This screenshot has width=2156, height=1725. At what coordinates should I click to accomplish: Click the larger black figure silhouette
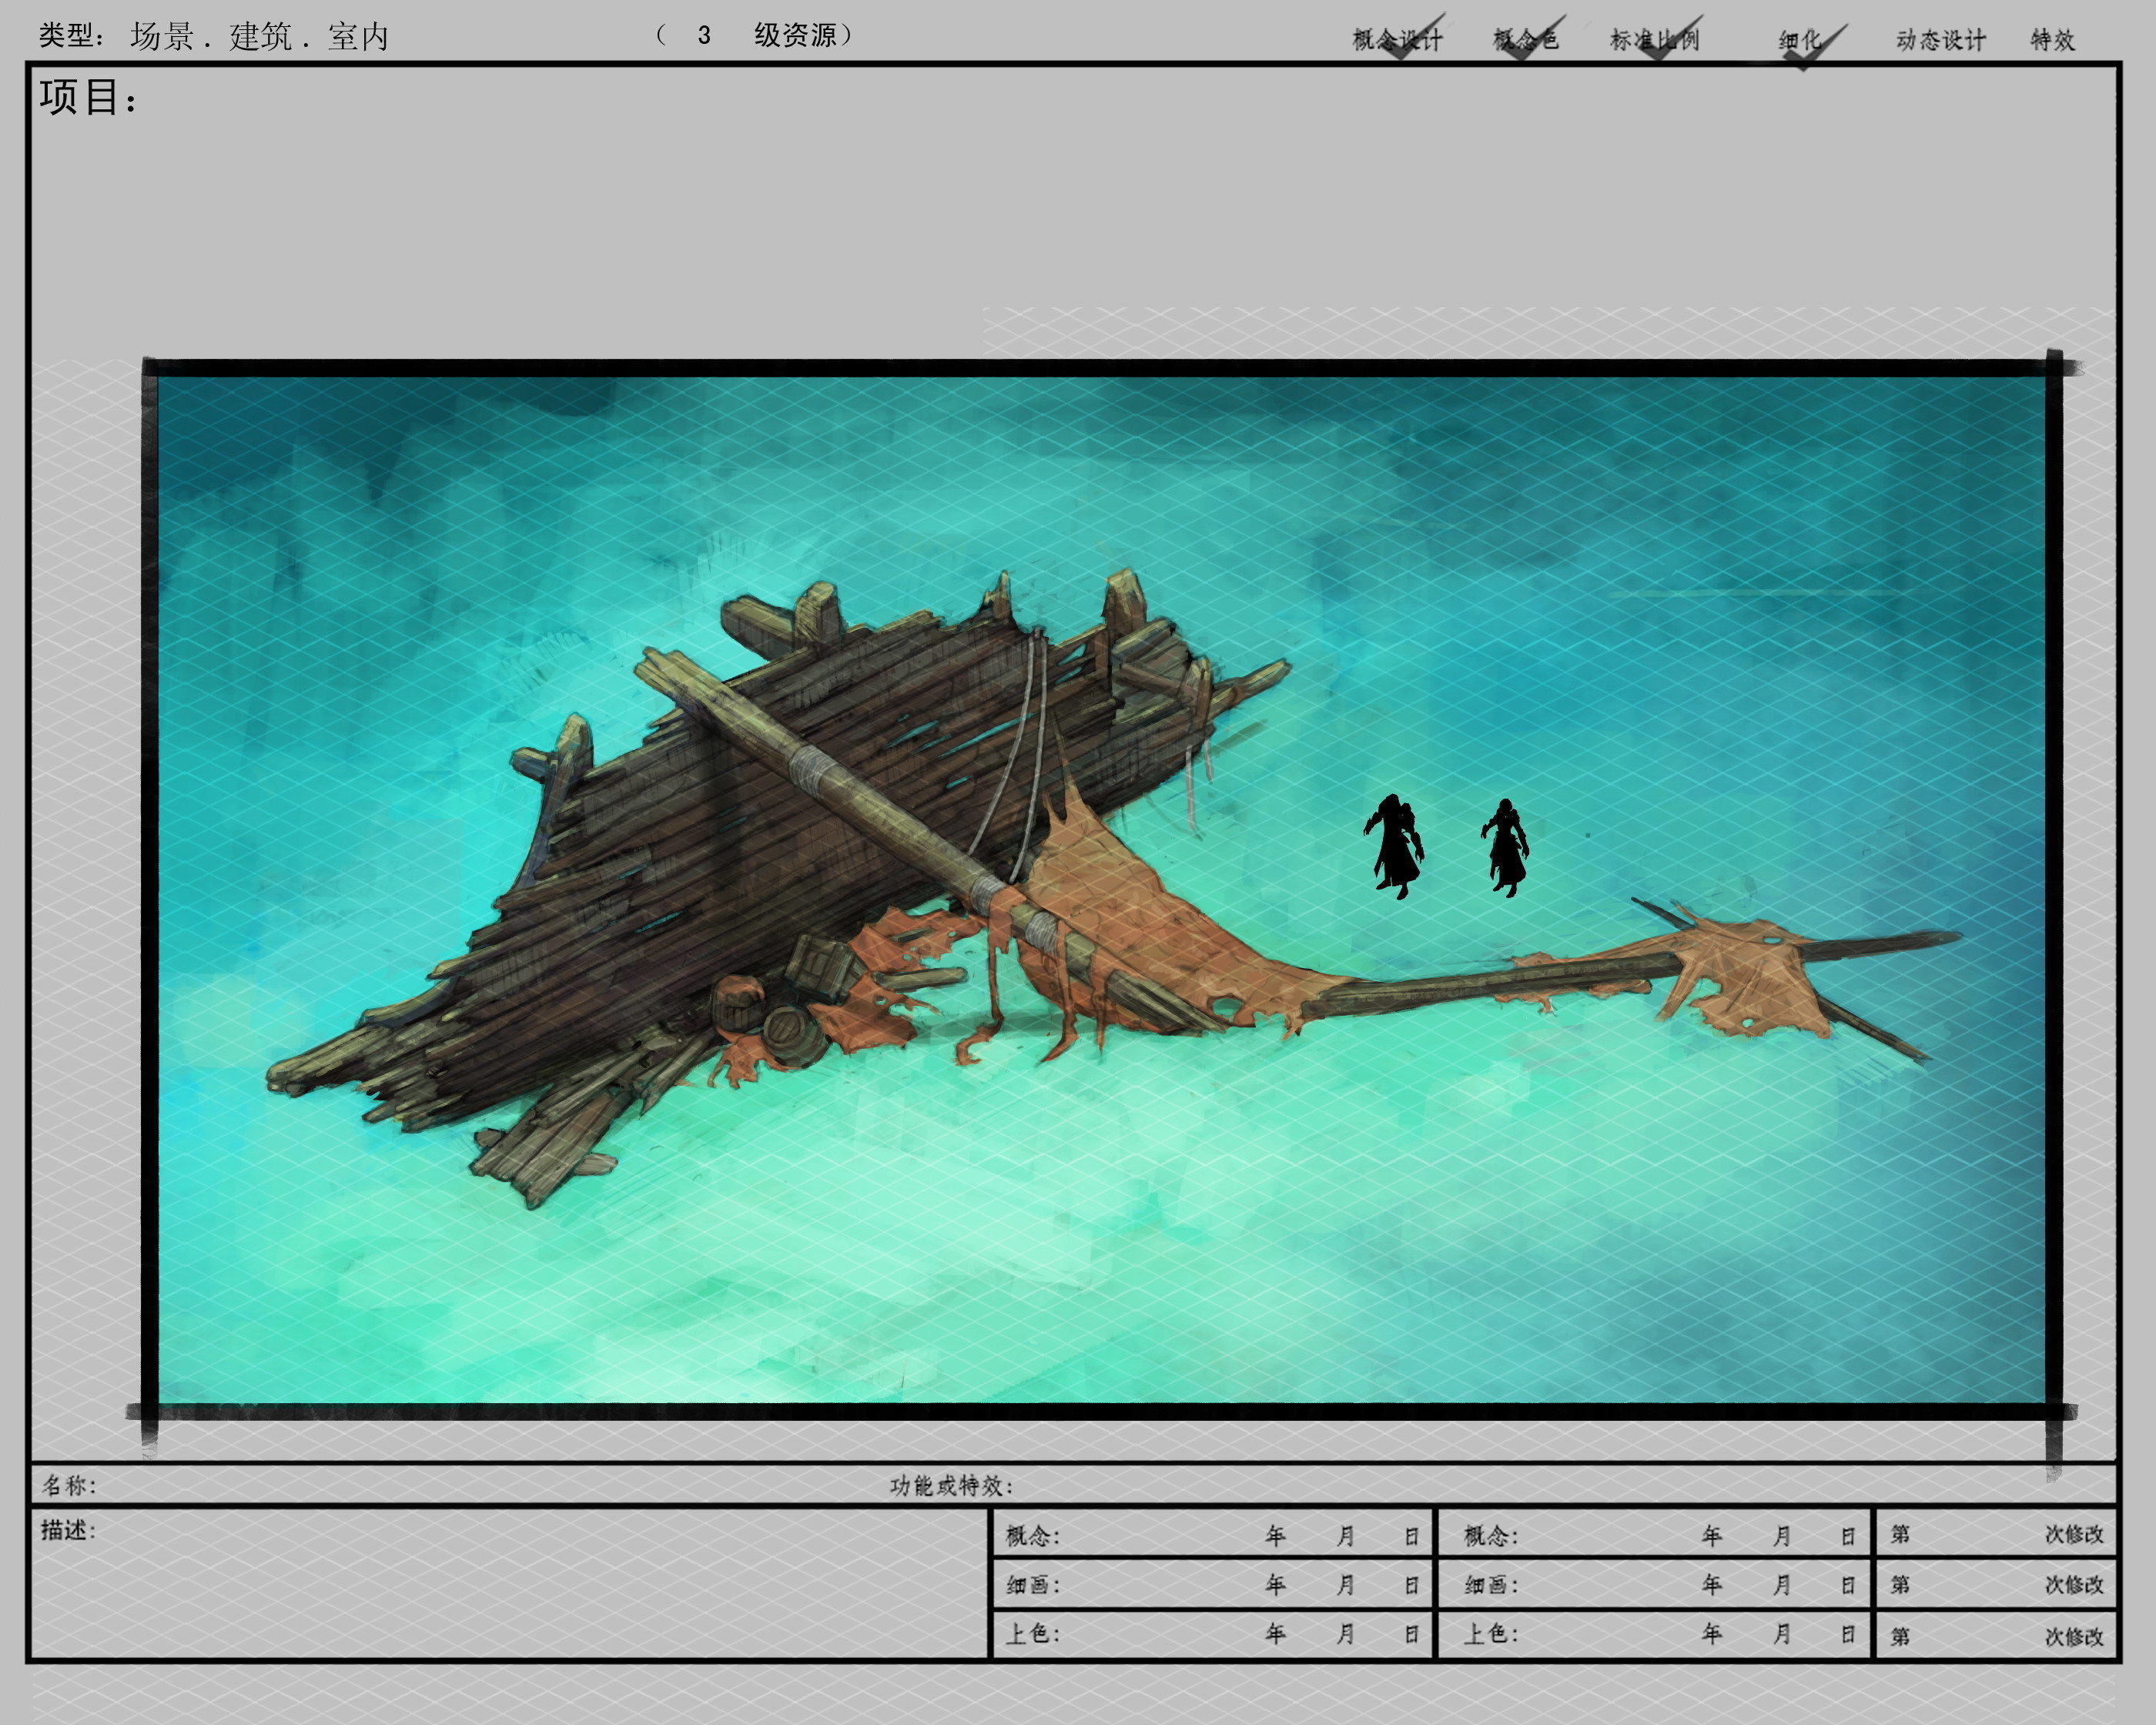pyautogui.click(x=1394, y=846)
